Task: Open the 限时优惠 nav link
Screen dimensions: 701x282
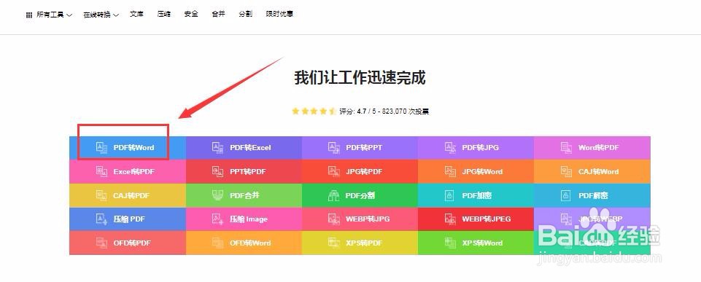Action: 279,14
